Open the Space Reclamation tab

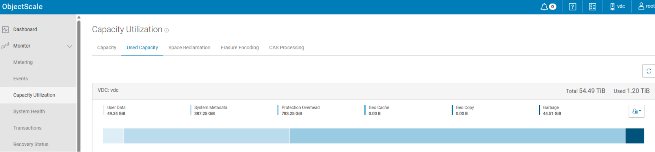(189, 48)
